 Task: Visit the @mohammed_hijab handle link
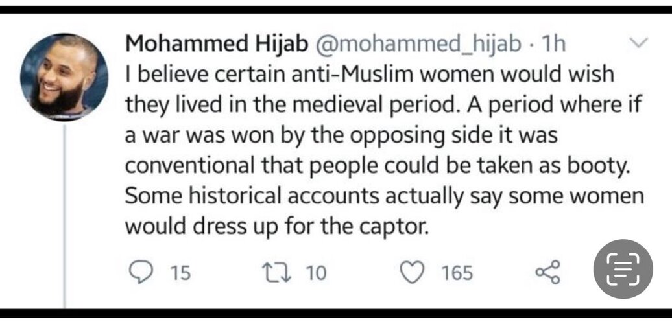point(419,45)
